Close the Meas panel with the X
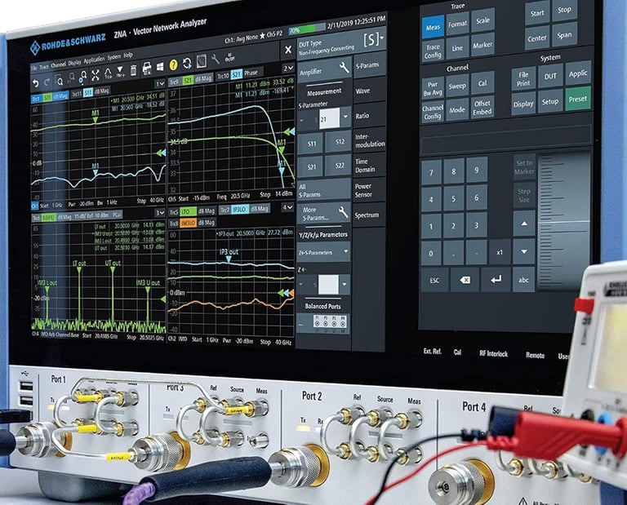The width and height of the screenshot is (627, 505). (x=288, y=50)
